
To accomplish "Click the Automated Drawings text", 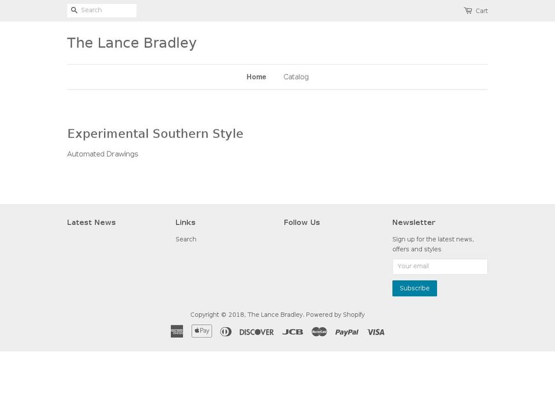I will coord(103,154).
